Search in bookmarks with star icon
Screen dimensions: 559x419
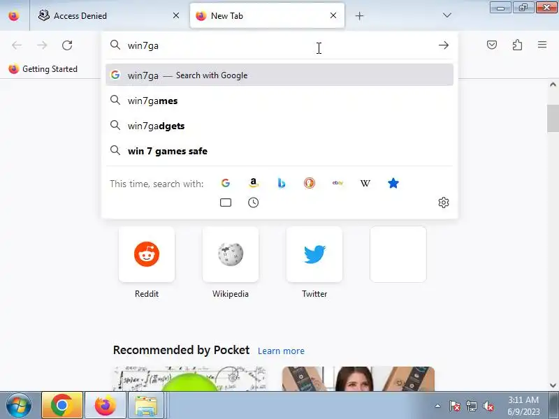point(393,183)
